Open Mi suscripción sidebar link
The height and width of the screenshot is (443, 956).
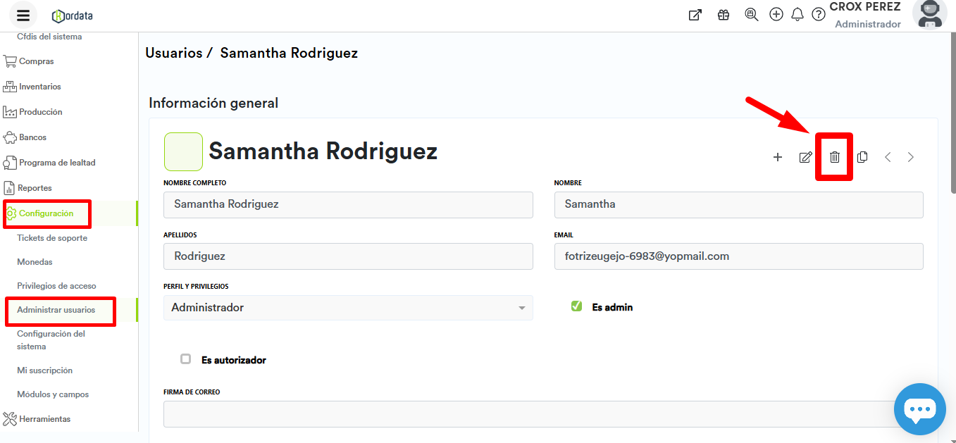[45, 370]
